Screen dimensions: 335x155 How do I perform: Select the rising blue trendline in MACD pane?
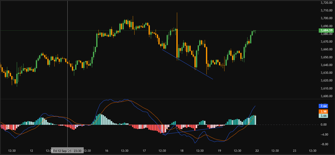pyautogui.click(x=193, y=130)
